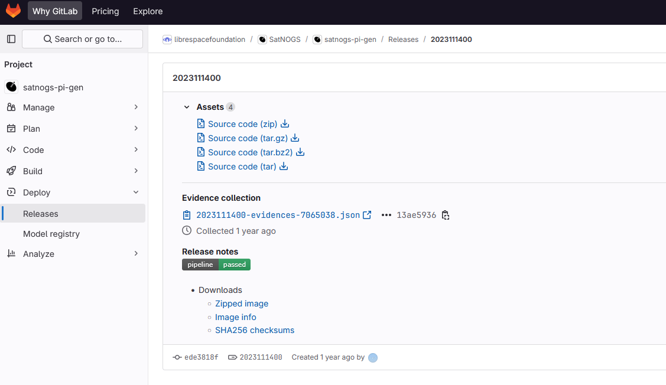Click the Search or go to field
Image resolution: width=666 pixels, height=385 pixels.
coord(82,39)
